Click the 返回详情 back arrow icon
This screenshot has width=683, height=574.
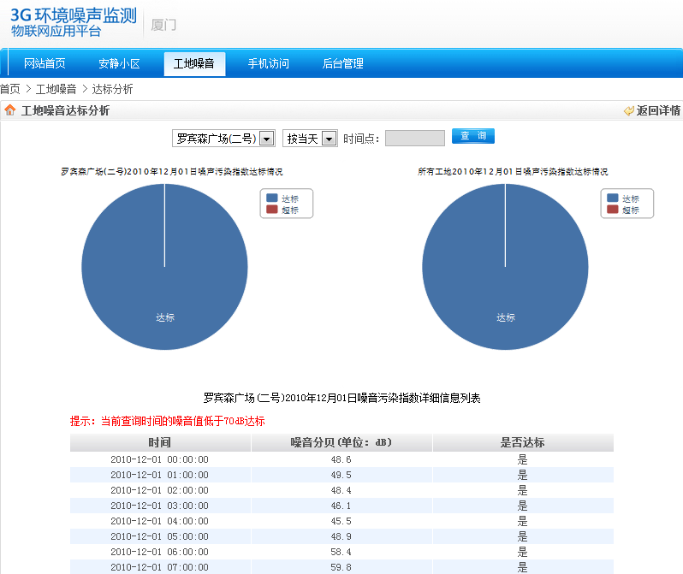pos(629,110)
